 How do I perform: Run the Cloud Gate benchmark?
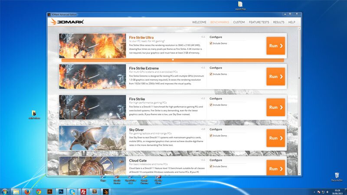click(276, 168)
